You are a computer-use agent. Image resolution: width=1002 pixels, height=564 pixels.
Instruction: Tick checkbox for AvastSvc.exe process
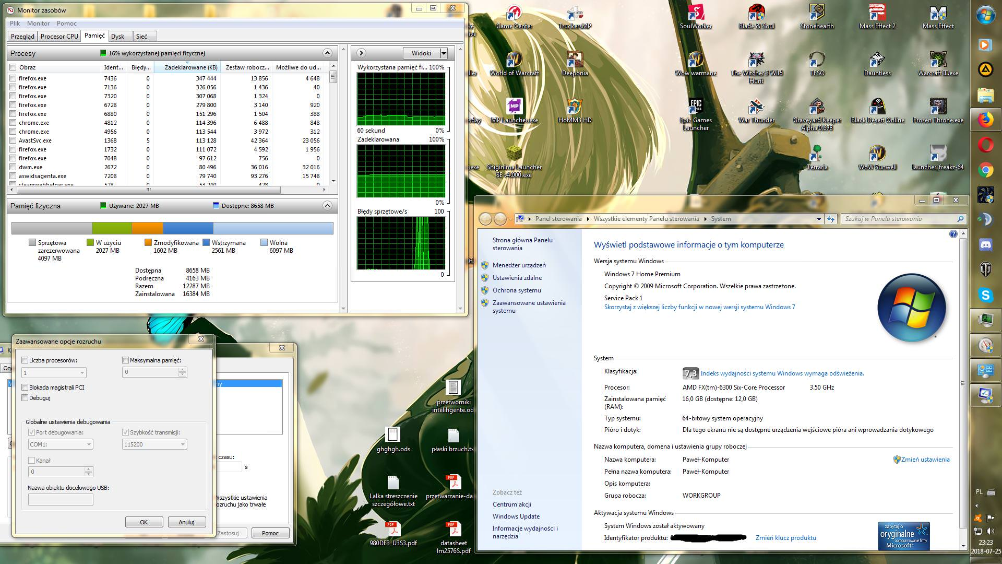13,140
